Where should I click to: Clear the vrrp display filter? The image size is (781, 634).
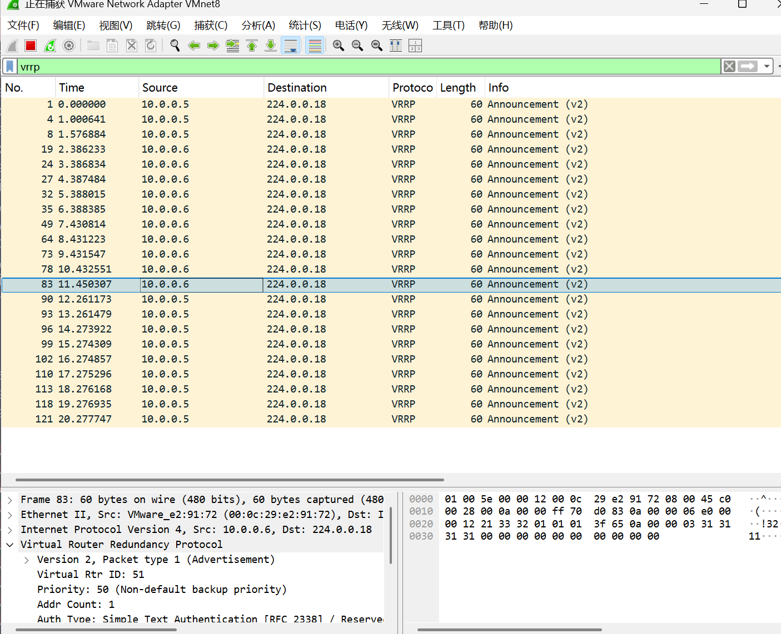(729, 67)
